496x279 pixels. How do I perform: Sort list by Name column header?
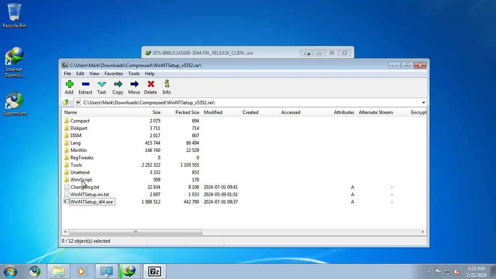point(93,112)
